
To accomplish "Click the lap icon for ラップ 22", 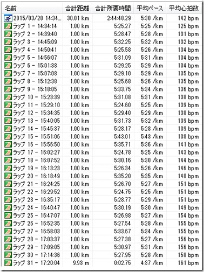I will click(x=8, y=192).
